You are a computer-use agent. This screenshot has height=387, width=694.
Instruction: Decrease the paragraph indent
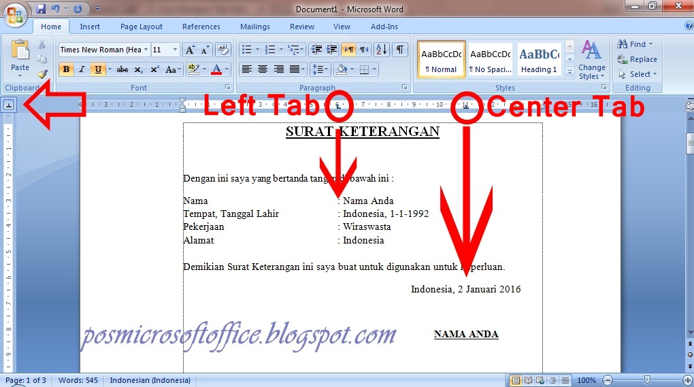[316, 50]
